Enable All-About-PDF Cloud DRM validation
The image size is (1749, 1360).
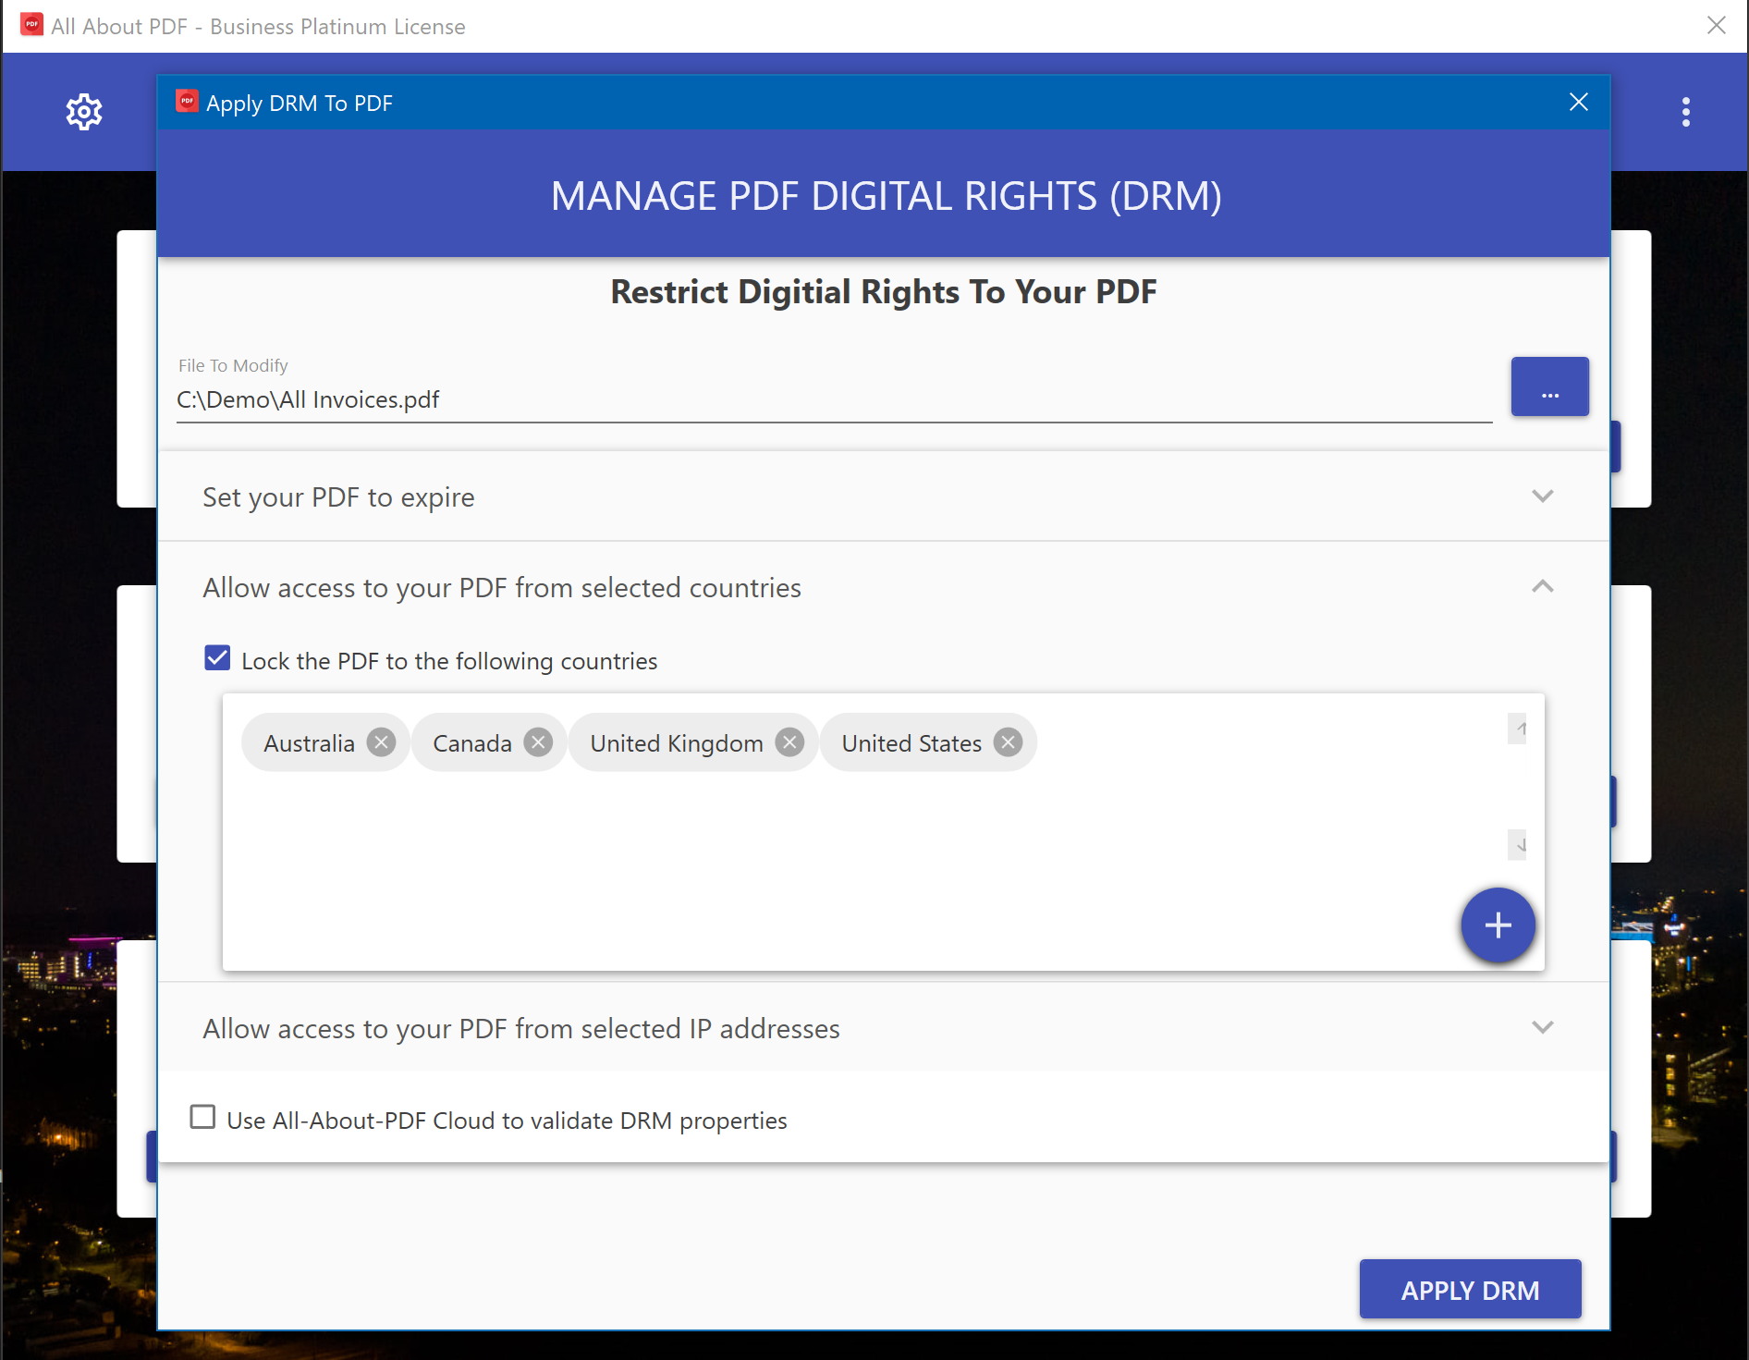click(202, 1117)
